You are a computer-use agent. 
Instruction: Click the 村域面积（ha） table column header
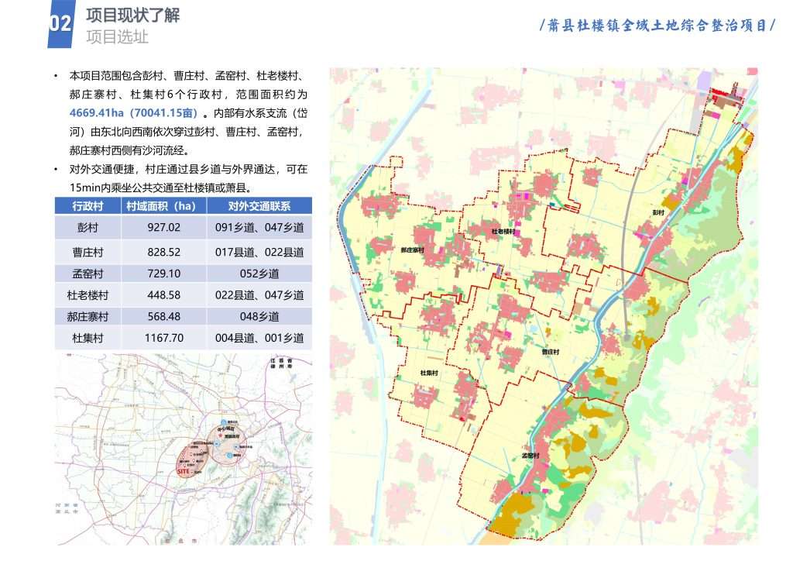(x=163, y=206)
